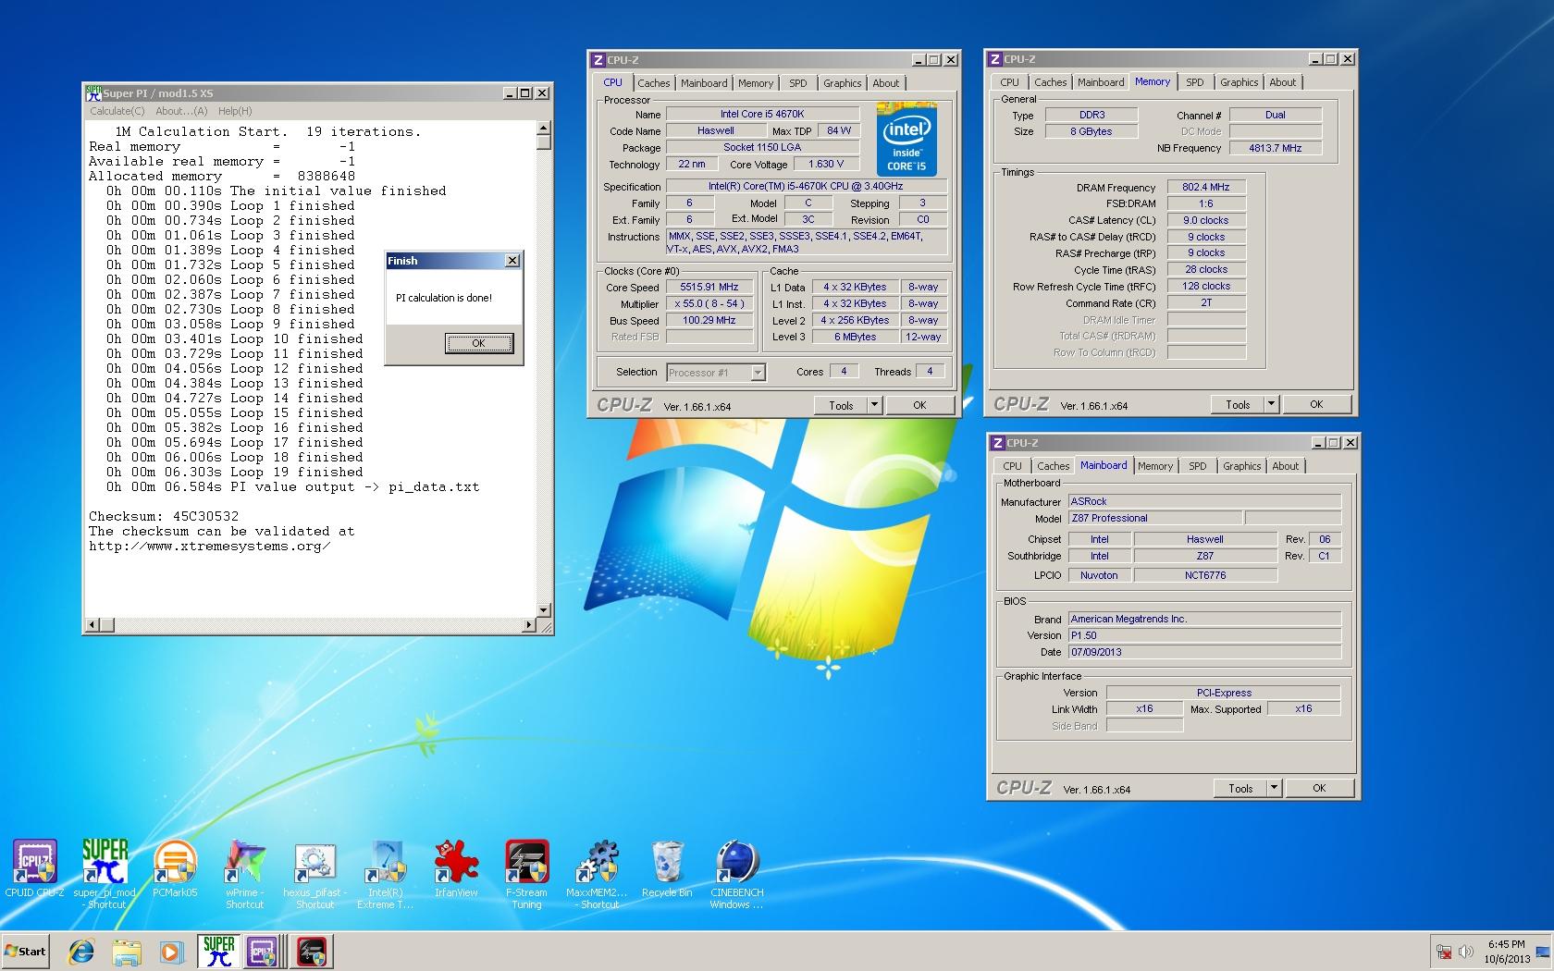
Task: Switch to Super PI taskbar button
Action: 219,952
